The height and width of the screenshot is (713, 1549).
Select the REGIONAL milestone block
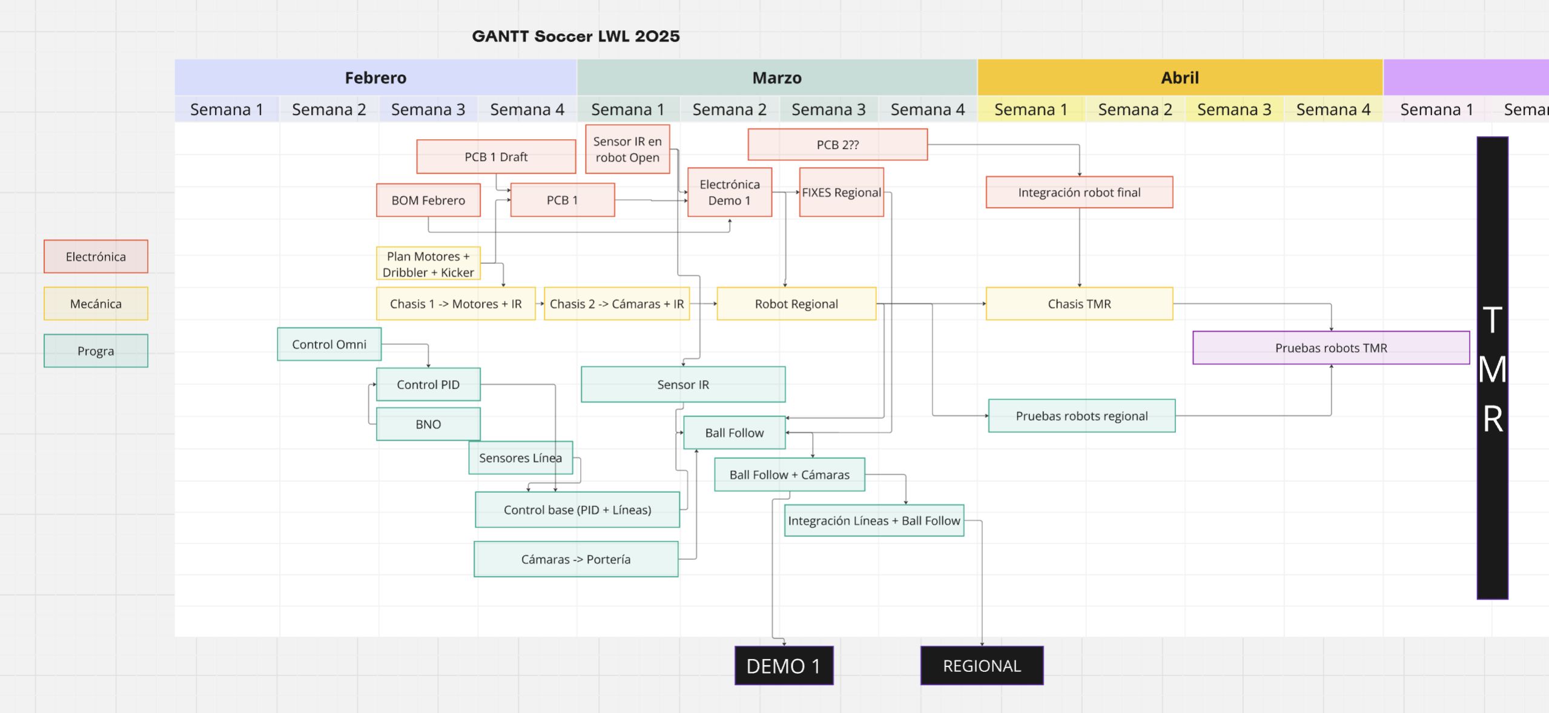[x=982, y=666]
